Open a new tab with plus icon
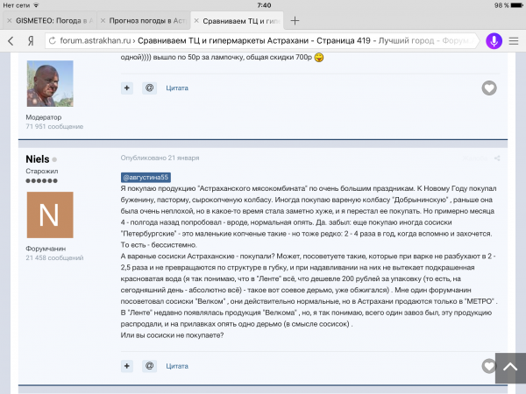Viewport: 526px width, 394px height. [295, 21]
